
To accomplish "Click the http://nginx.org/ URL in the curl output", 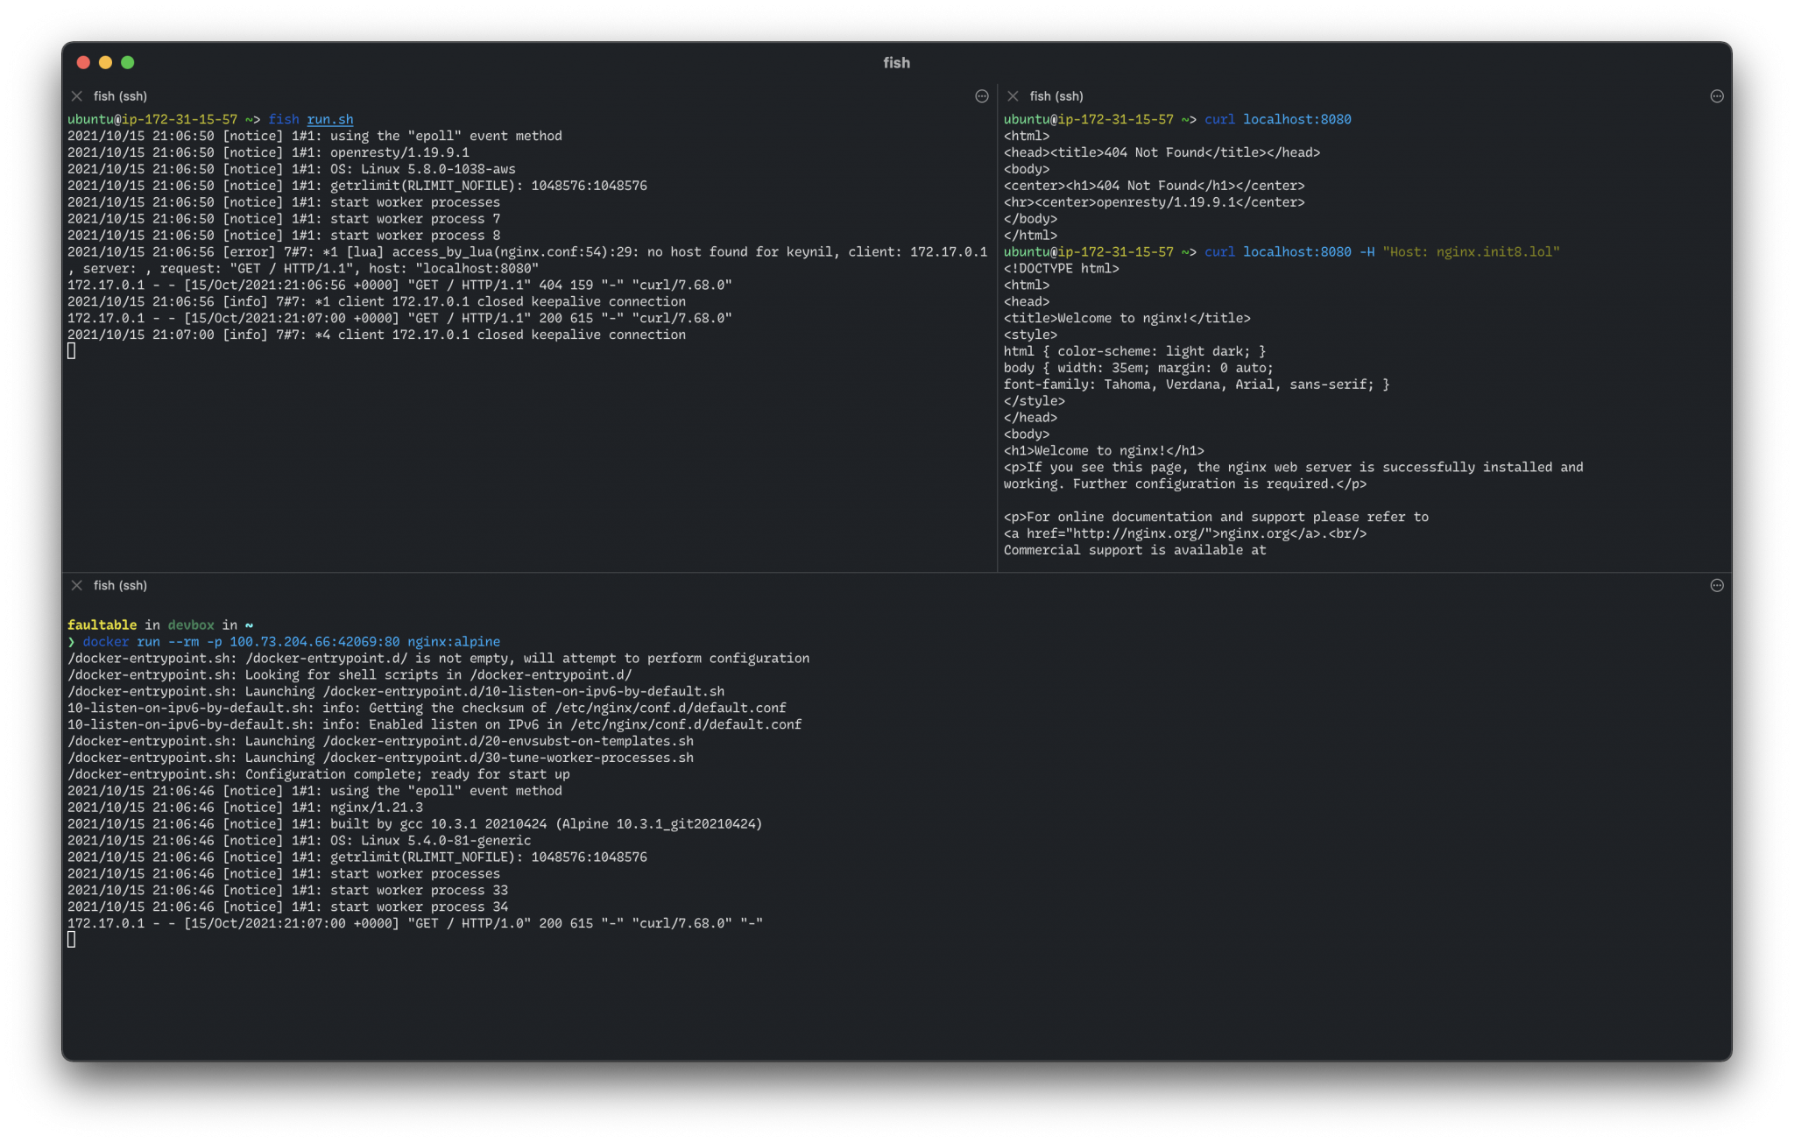I will 1138,533.
